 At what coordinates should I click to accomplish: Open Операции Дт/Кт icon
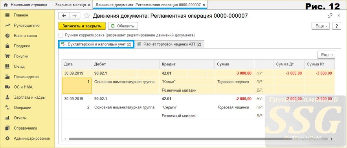pyautogui.click(x=7, y=108)
